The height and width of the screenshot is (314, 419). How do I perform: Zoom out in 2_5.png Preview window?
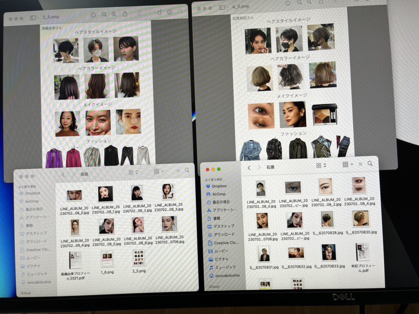coord(104,15)
